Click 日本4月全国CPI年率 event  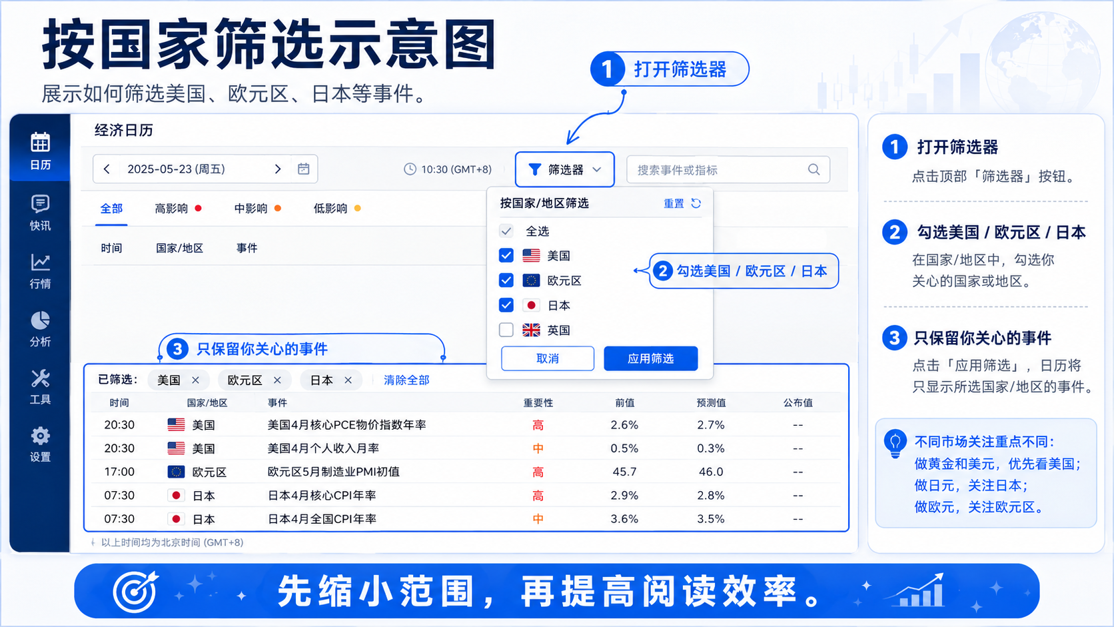click(x=322, y=519)
